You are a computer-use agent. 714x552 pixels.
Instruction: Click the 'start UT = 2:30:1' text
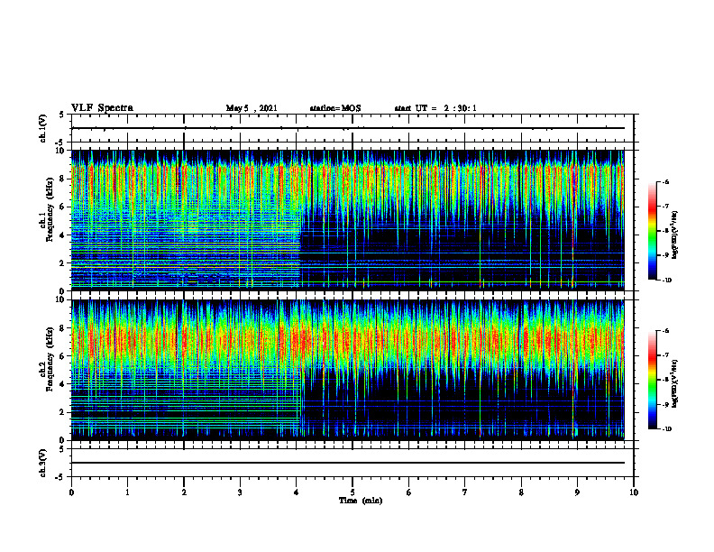point(435,108)
